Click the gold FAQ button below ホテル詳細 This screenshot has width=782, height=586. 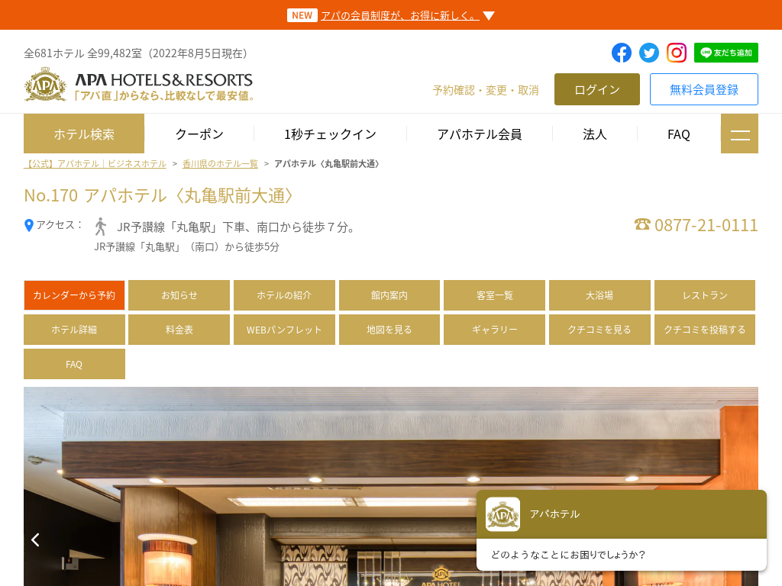pyautogui.click(x=74, y=364)
